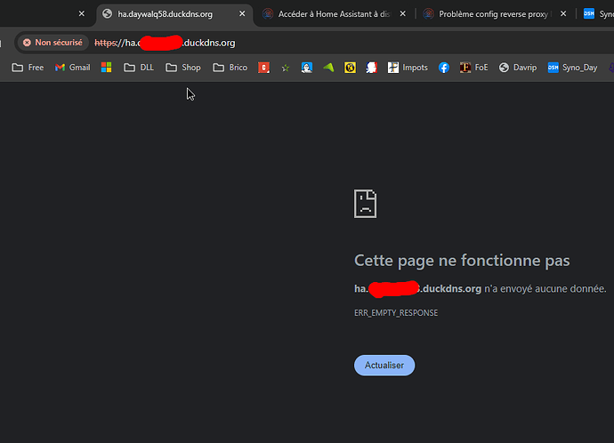Click the Microsoft logo bookmark

106,68
